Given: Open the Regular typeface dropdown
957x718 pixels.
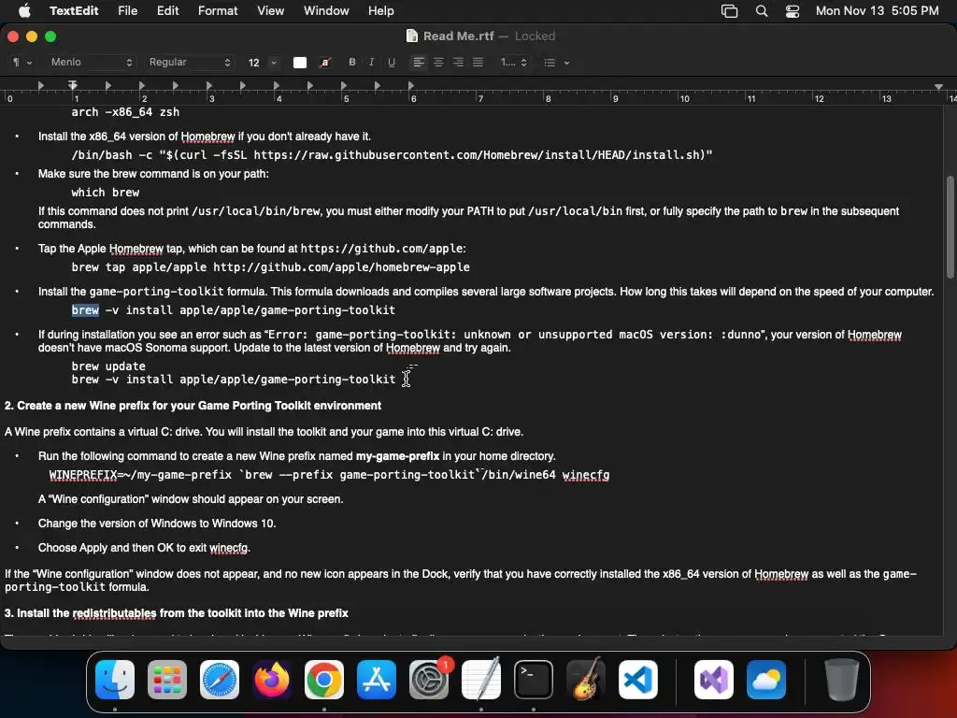Looking at the screenshot, I should pos(189,63).
